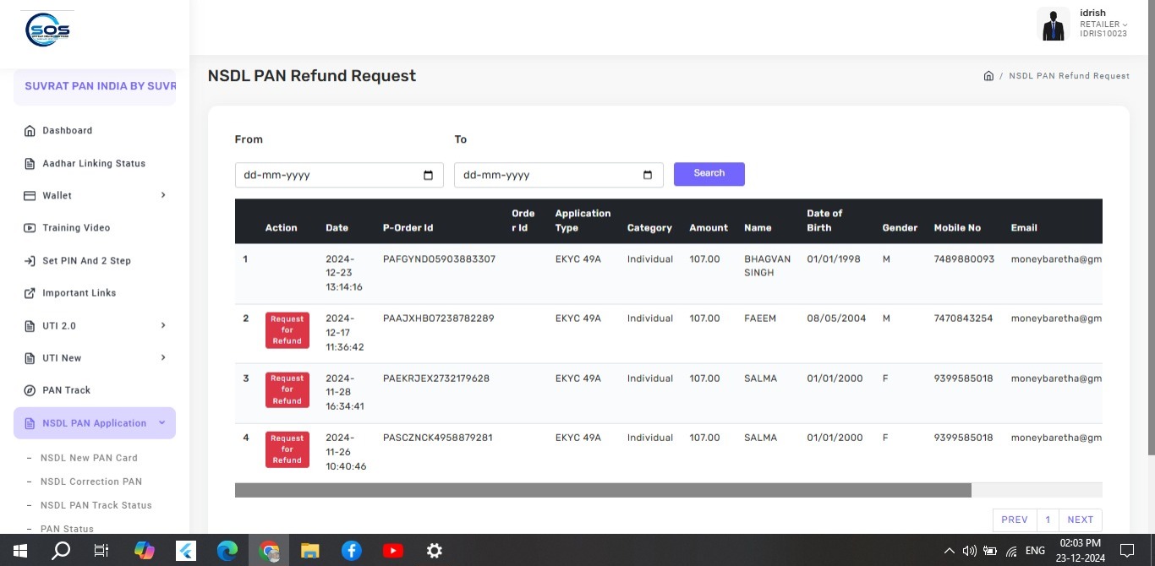
Task: Expand the UTI New submenu
Action: click(163, 358)
